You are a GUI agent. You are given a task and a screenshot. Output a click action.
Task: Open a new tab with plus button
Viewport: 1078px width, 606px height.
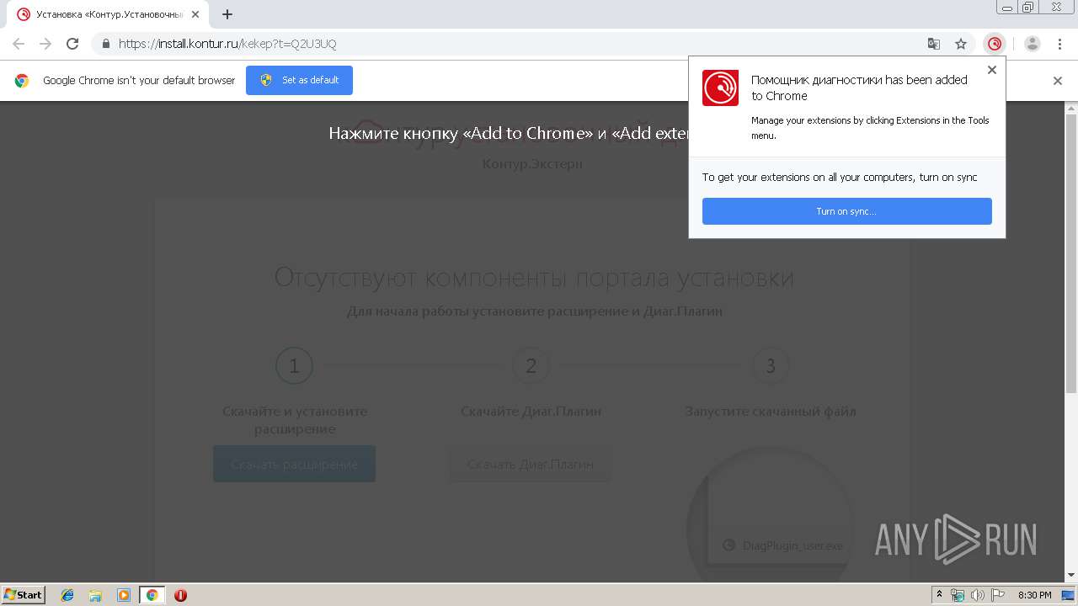coord(227,14)
